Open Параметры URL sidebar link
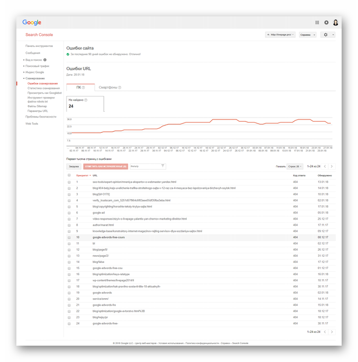358x362 pixels. 38,111
